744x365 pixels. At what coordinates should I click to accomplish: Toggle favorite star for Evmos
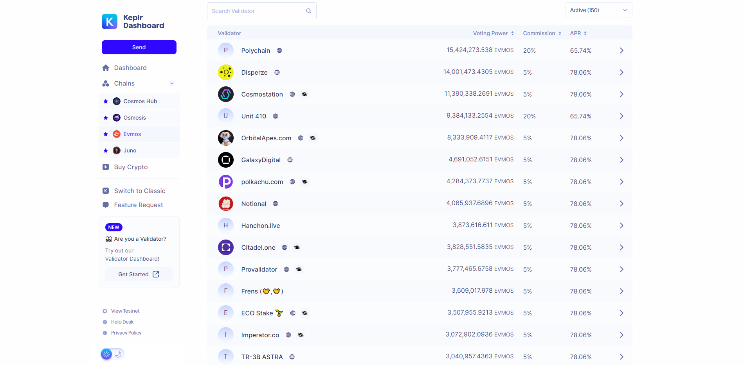106,134
